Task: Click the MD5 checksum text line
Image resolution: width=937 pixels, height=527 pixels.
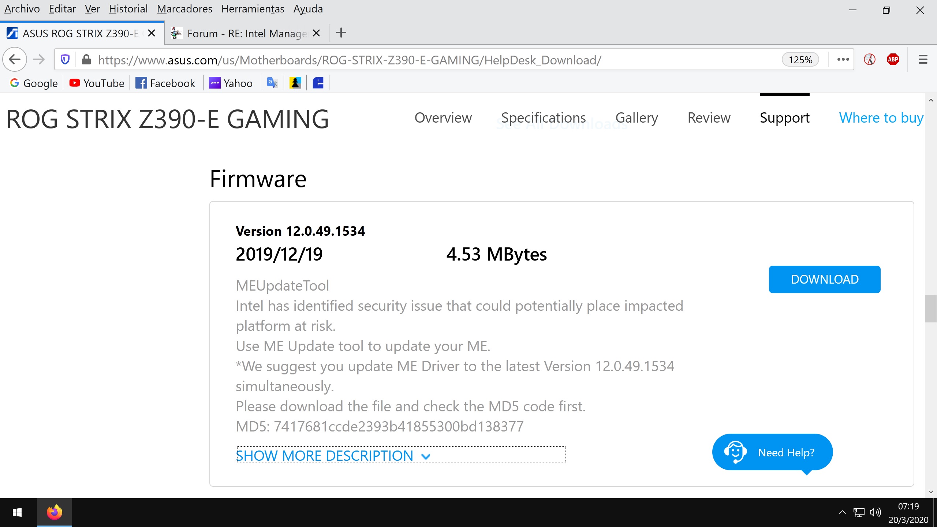Action: tap(380, 427)
